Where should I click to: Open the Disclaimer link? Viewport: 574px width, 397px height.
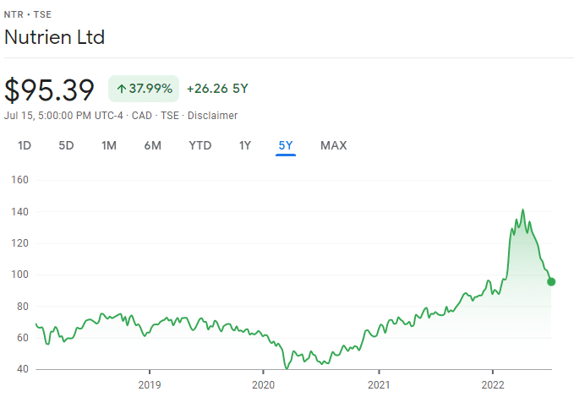(212, 116)
